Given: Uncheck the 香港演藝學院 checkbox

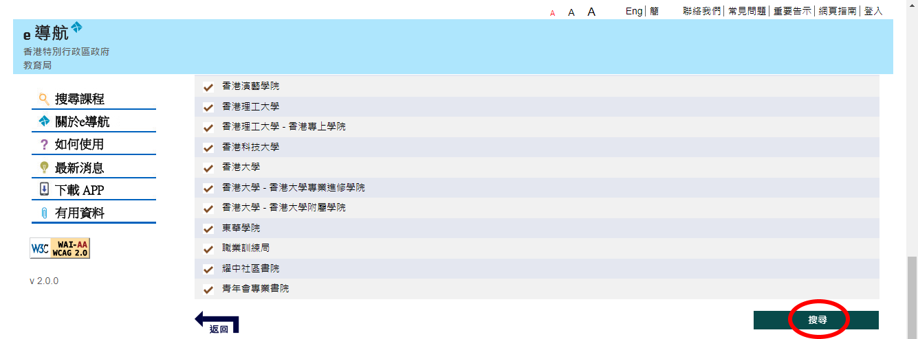Looking at the screenshot, I should point(208,87).
